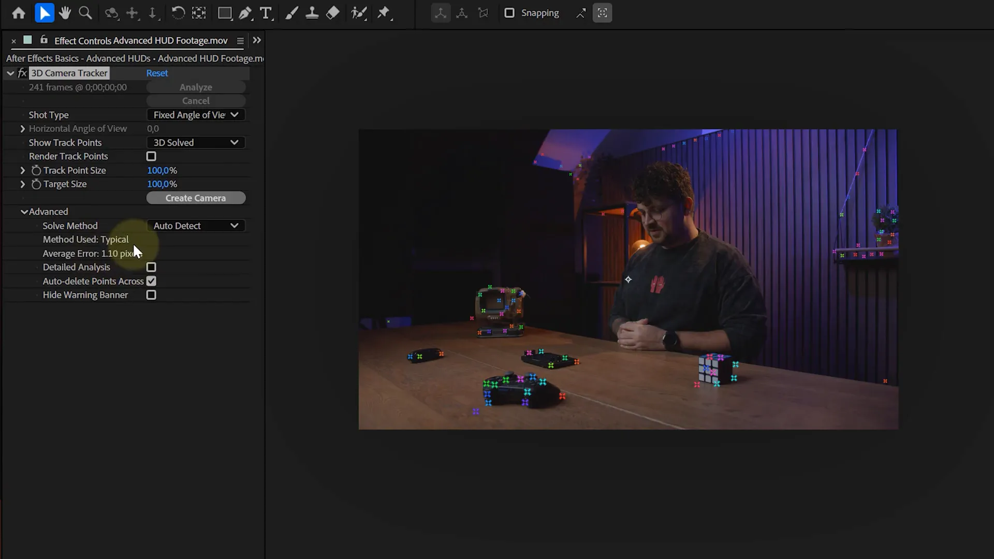Select the Clone Stamp tool
Image resolution: width=994 pixels, height=559 pixels.
pos(312,13)
